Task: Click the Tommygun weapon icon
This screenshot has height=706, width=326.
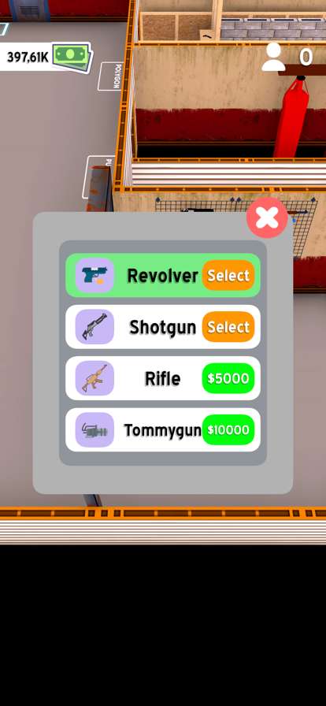Action: coord(94,429)
